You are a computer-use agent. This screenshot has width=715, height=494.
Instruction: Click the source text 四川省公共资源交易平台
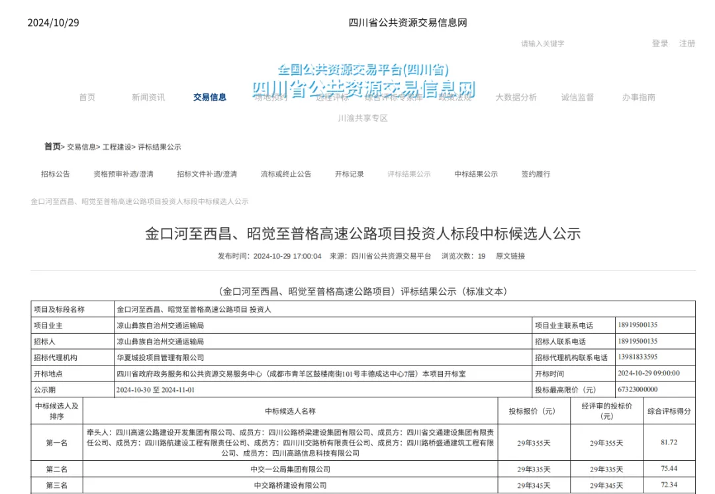[391, 256]
